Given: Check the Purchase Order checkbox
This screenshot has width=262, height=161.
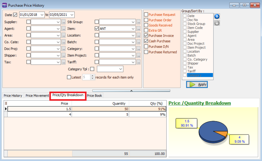Looking at the screenshot, I should pos(146,20).
